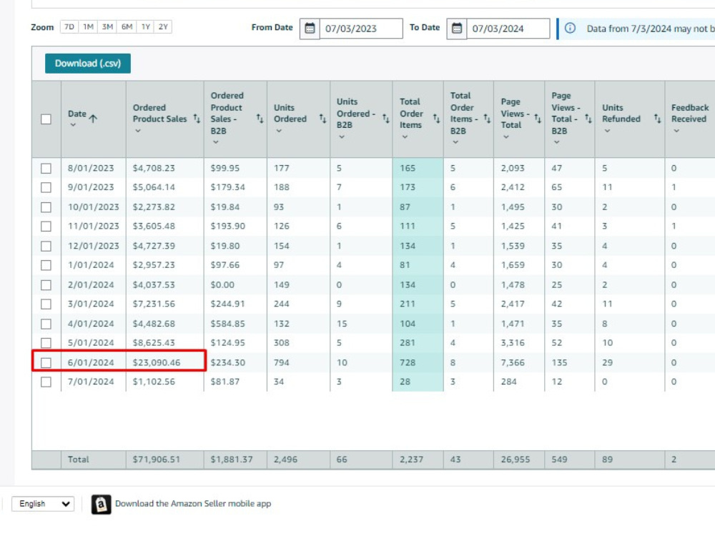Expand the Units Ordered chevron menu
The width and height of the screenshot is (715, 536).
click(279, 131)
